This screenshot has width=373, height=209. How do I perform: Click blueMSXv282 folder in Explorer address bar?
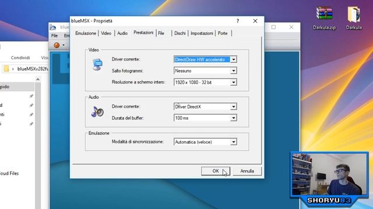coord(33,69)
